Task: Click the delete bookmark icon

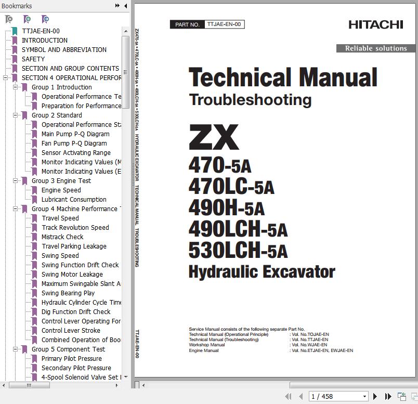Action: coord(9,19)
